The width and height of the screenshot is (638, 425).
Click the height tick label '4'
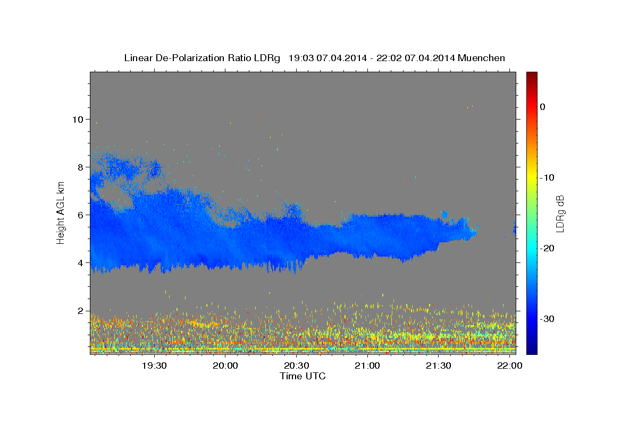point(81,262)
